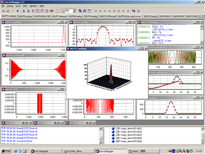Click the minimized B0/P5/outlog window title
Image resolution: width=205 pixels, height=154 pixels.
(45, 123)
